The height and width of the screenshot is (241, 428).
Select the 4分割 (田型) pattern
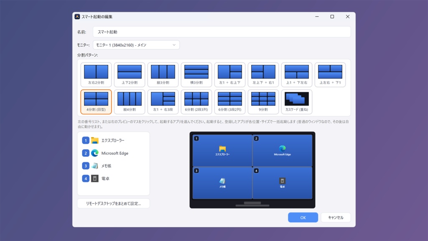(x=96, y=102)
